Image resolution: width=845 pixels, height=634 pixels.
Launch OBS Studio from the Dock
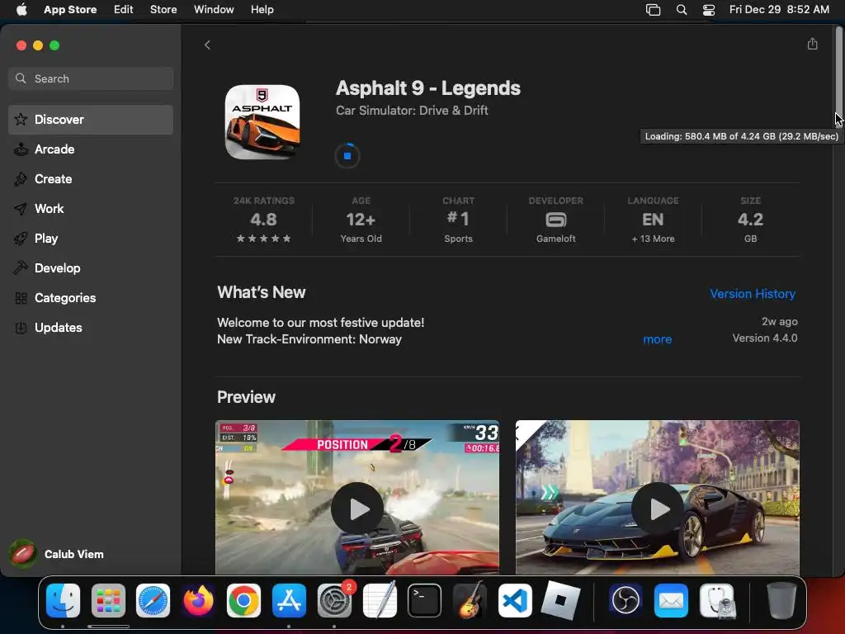pyautogui.click(x=625, y=601)
